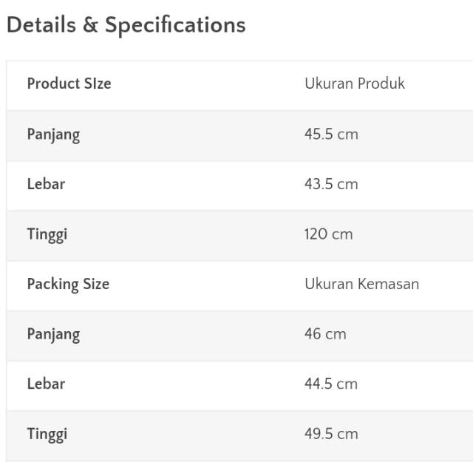
Task: Click the Ukuran Produk value
Action: (355, 84)
